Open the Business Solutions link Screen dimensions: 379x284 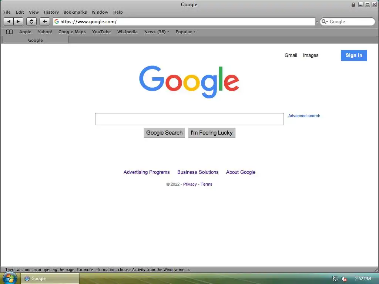198,172
